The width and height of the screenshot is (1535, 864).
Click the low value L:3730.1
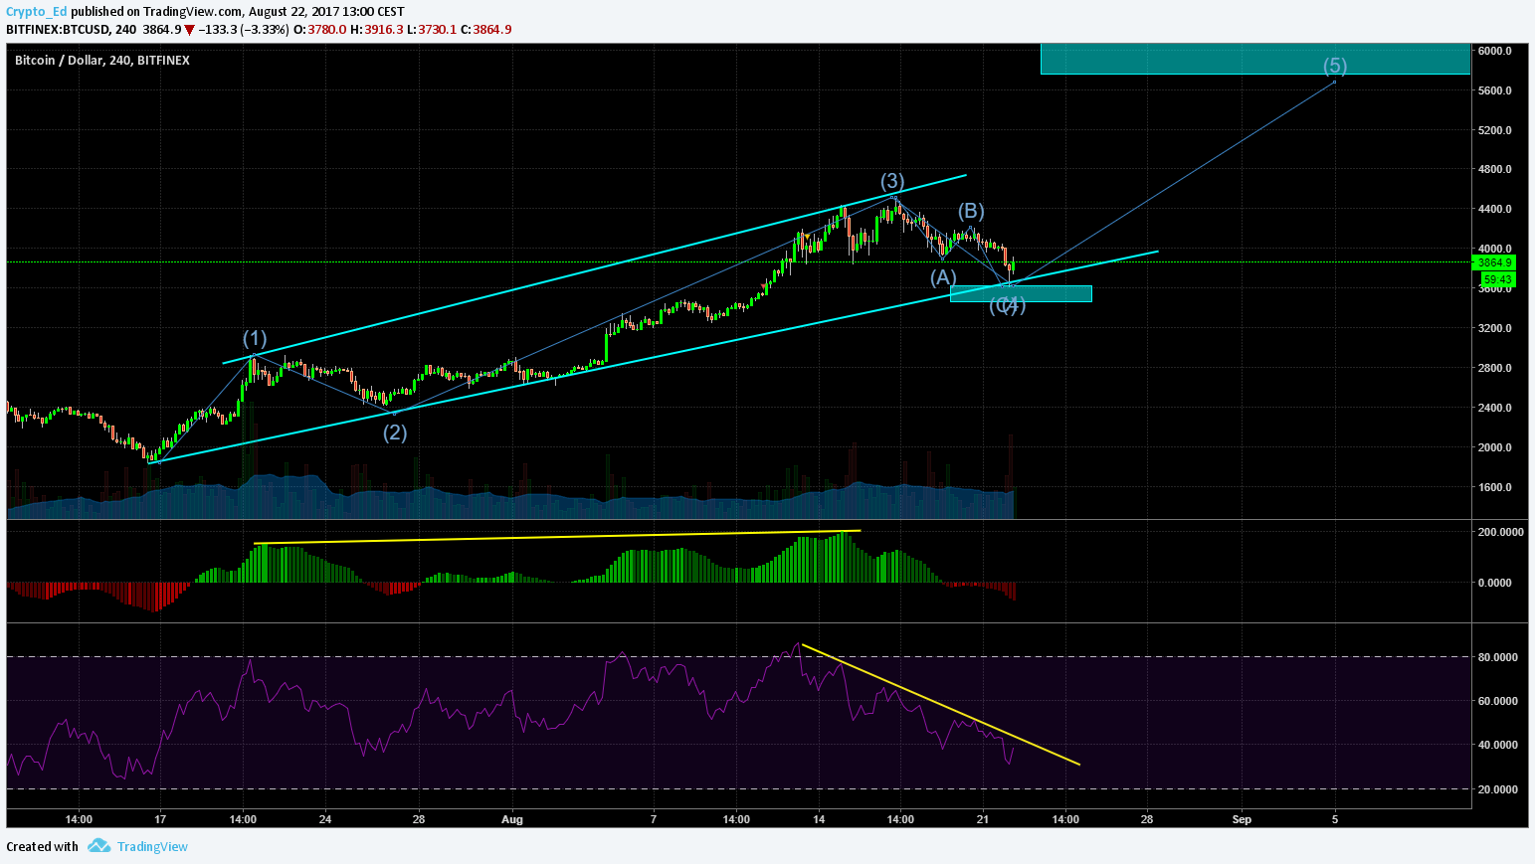pyautogui.click(x=432, y=30)
